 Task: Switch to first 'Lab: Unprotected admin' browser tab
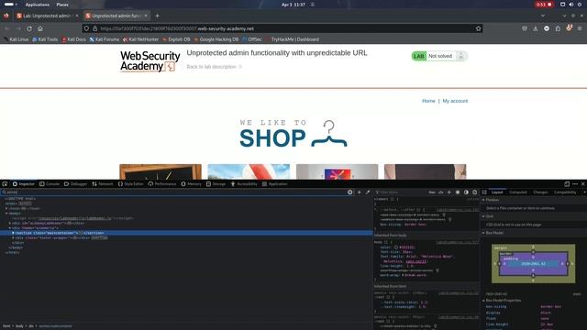[47, 16]
